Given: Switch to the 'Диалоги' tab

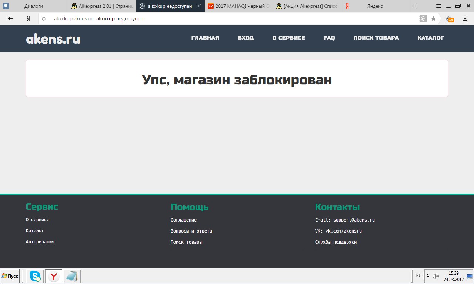Looking at the screenshot, I should tap(34, 6).
